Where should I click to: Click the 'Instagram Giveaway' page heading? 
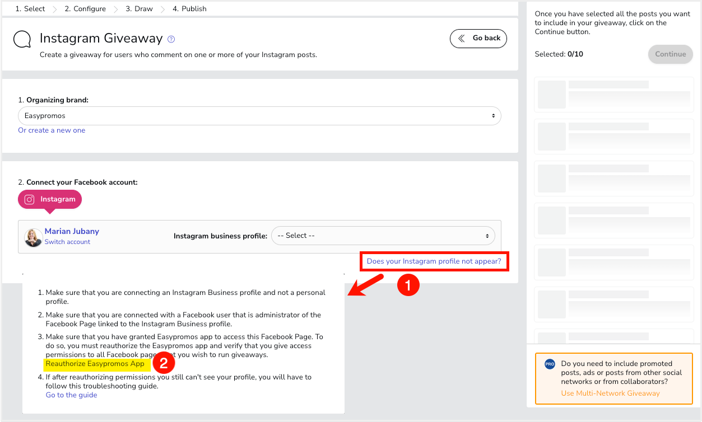pos(101,39)
